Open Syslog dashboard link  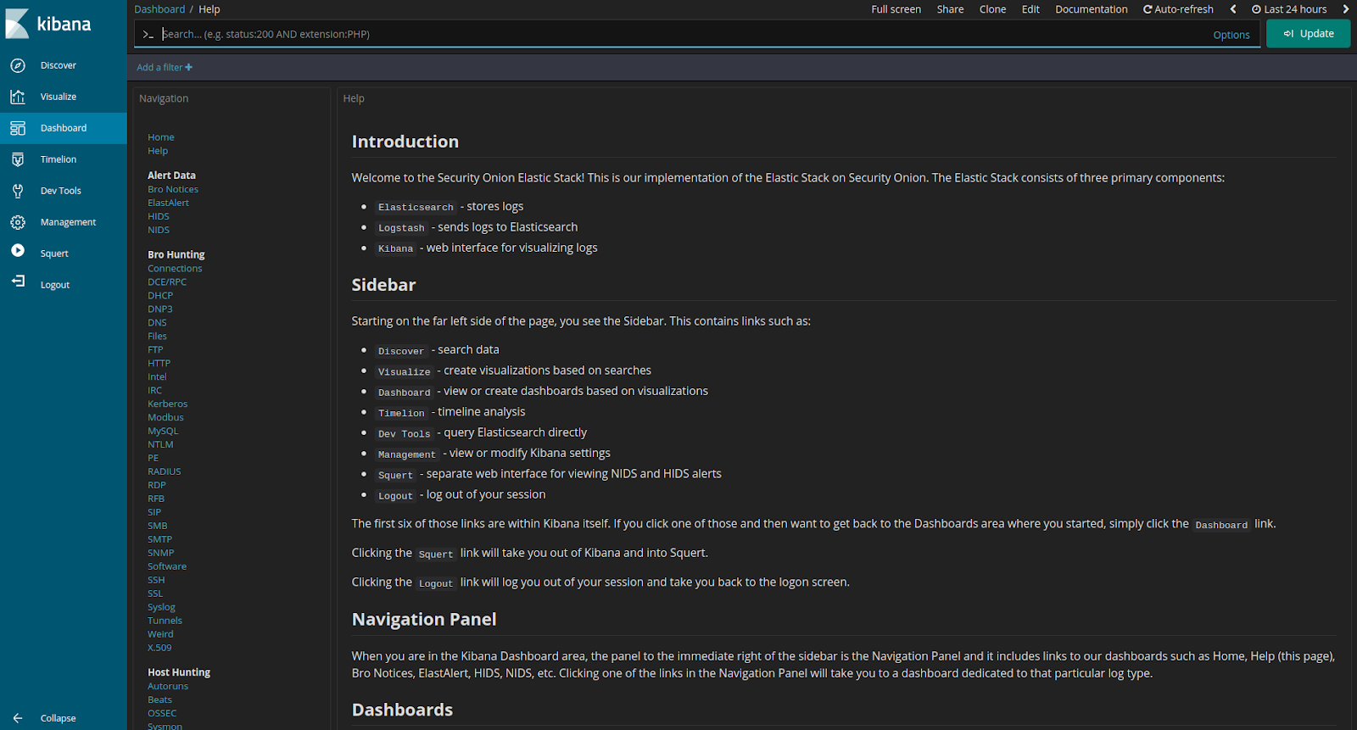161,608
